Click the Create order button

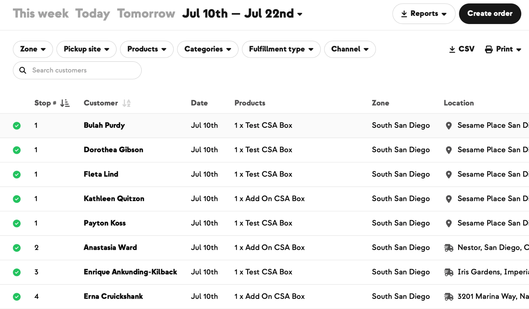(490, 13)
